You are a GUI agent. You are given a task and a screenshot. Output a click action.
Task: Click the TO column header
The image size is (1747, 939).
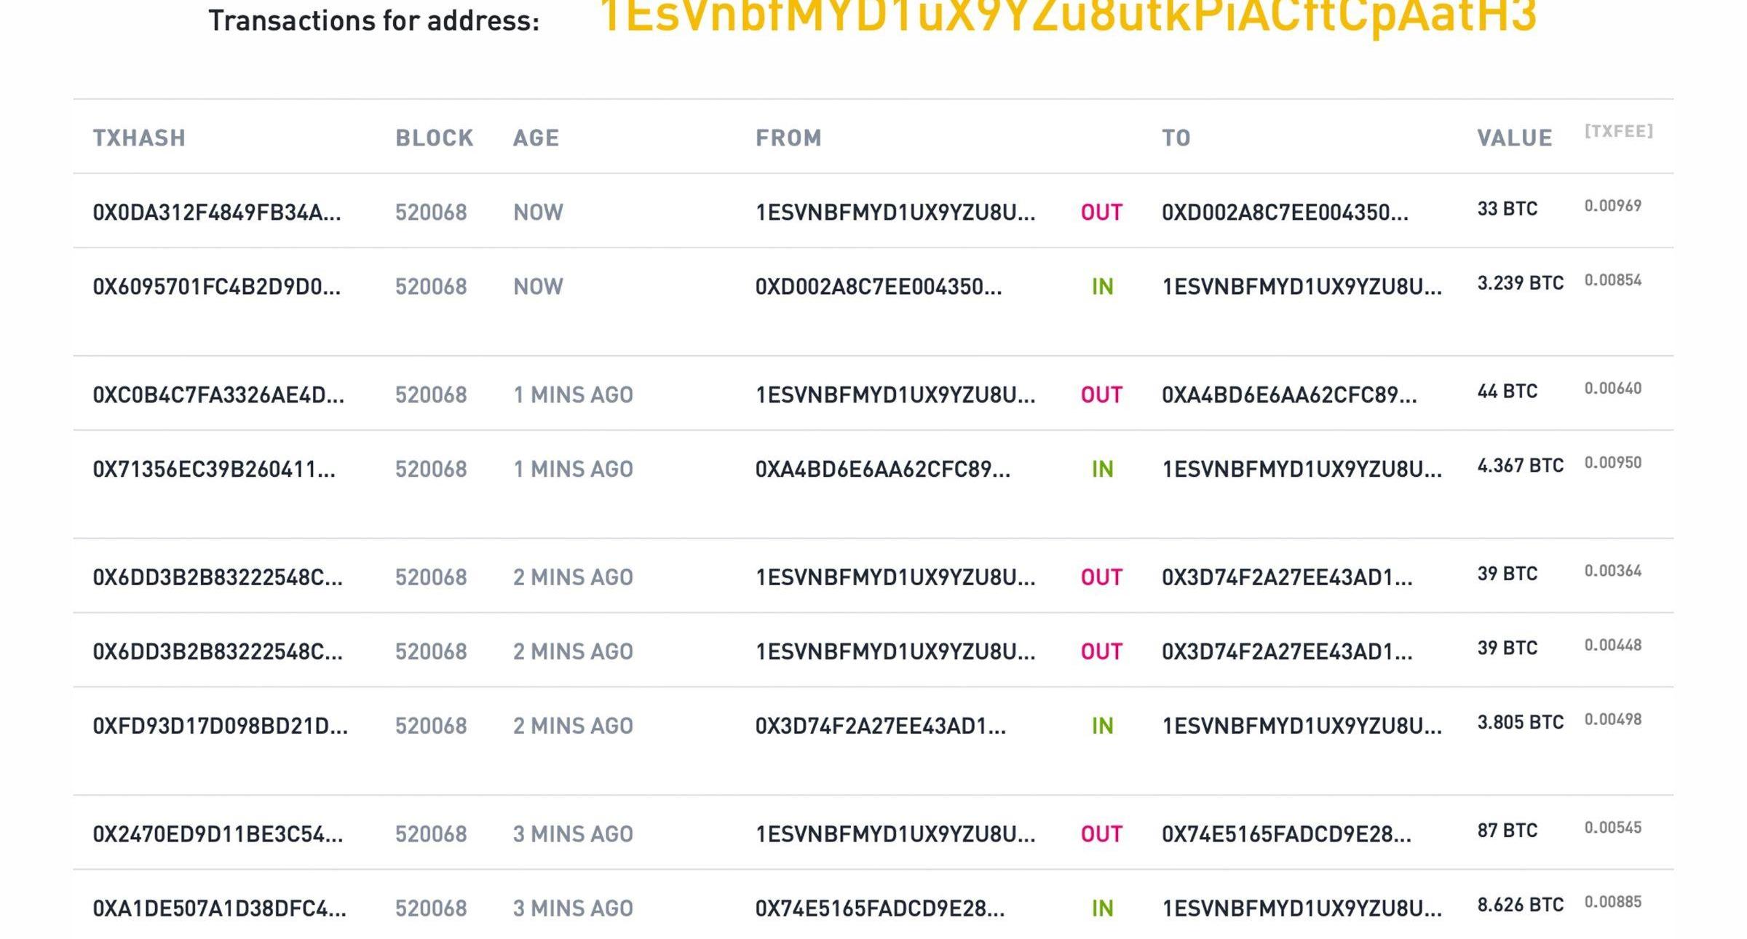pos(1176,138)
